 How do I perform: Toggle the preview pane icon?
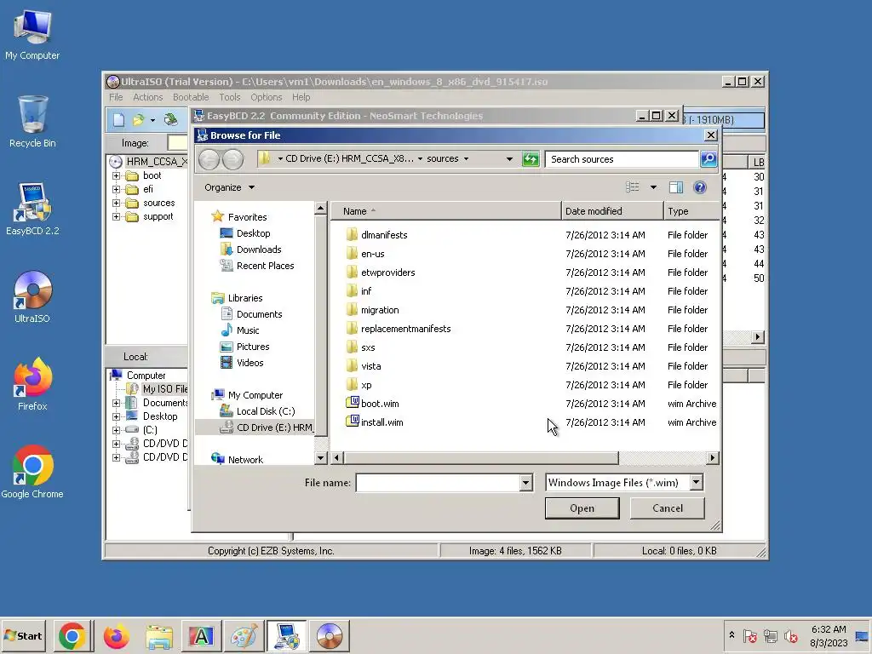[x=675, y=187]
